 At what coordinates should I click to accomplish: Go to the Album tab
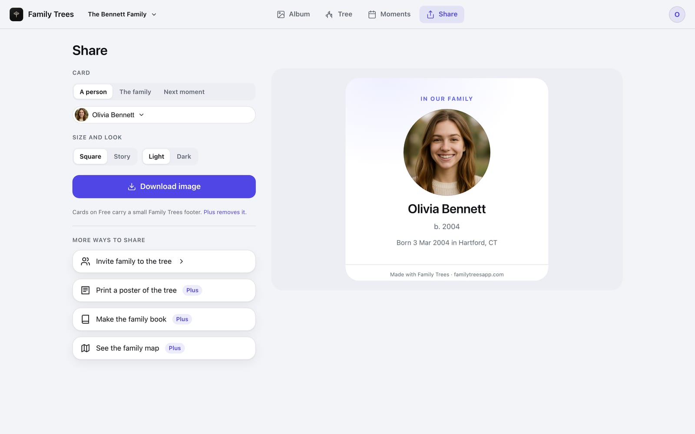point(294,14)
